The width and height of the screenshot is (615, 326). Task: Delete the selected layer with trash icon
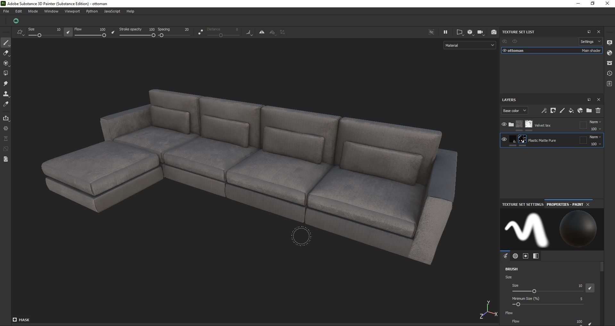pyautogui.click(x=598, y=111)
